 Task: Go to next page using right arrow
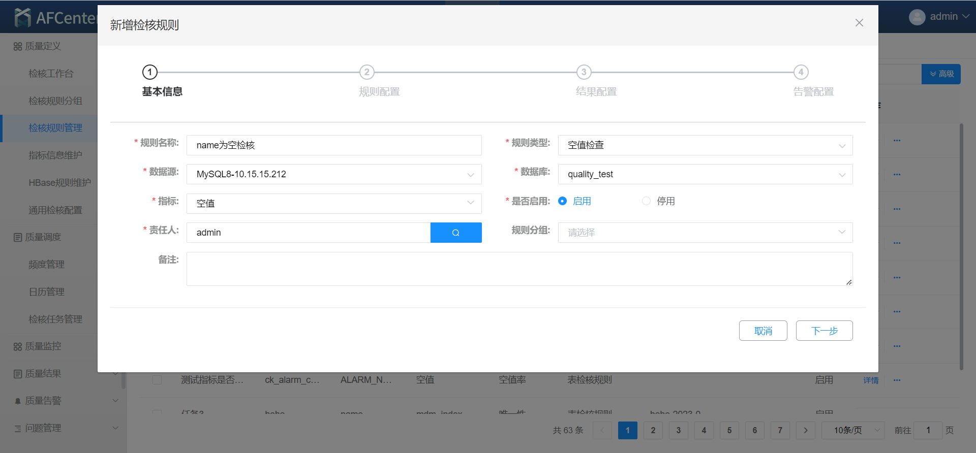pyautogui.click(x=805, y=430)
